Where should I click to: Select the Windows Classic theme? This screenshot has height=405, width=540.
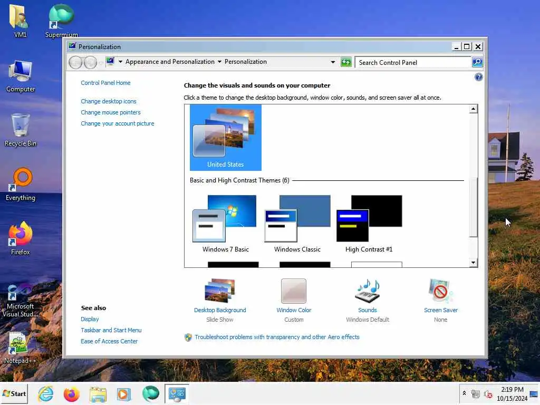tap(297, 224)
